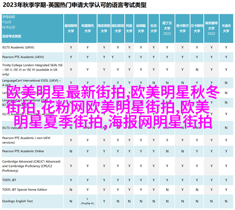Select the 'IELTS Academic (UKVI)' row label
The width and height of the screenshot is (235, 210).
point(18,47)
